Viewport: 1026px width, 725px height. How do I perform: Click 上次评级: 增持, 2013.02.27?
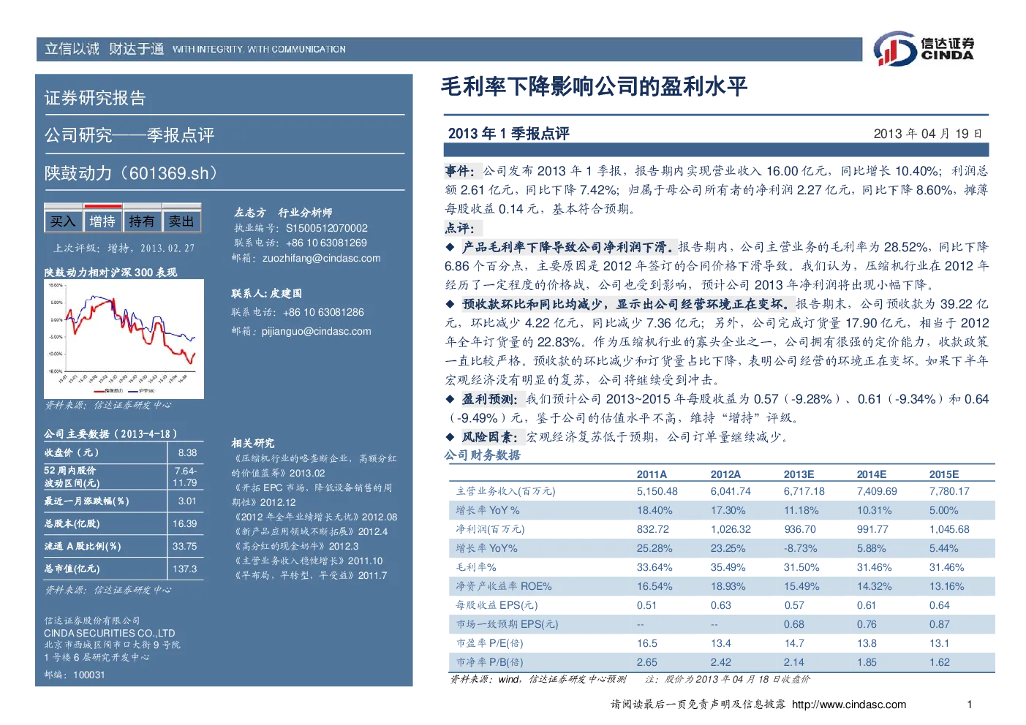pos(124,248)
